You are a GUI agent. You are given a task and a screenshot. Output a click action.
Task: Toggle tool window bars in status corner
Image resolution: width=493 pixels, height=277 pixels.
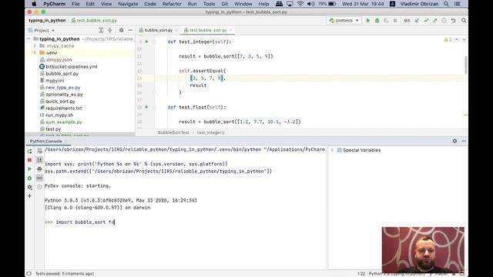coord(29,274)
